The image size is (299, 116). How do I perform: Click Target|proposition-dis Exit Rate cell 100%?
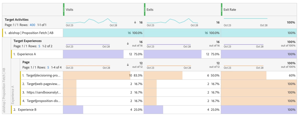coord(259,101)
